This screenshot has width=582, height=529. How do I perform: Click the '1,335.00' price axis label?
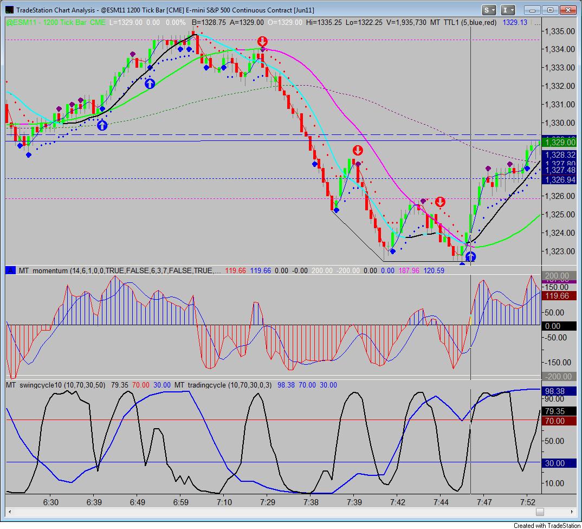pyautogui.click(x=560, y=31)
